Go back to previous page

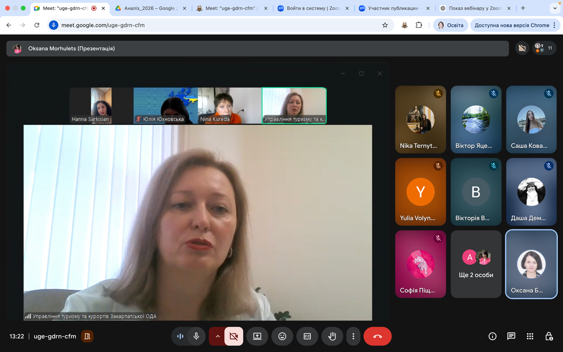point(9,25)
